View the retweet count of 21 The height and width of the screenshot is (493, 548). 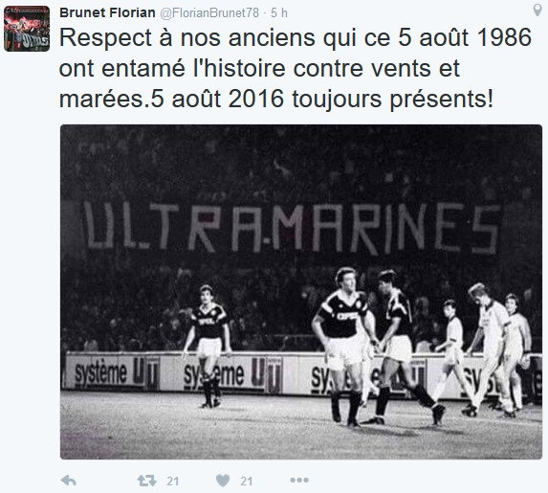tap(173, 482)
